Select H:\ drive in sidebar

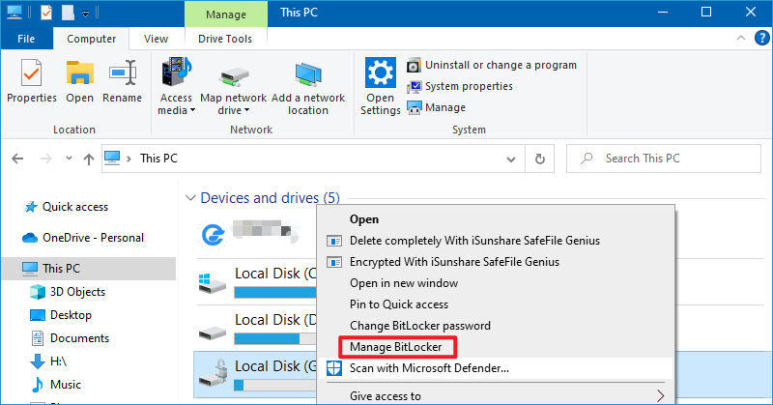point(49,362)
